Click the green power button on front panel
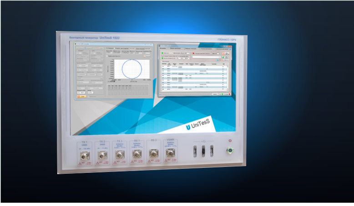This screenshot has width=354, height=206. click(230, 150)
